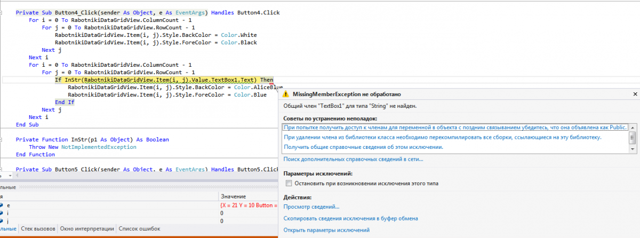Click the 'End Sub' line of Button4_Click
This screenshot has height=238, width=640.
pos(27,124)
